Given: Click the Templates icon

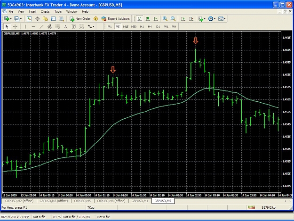Looking at the screenshot, I should [x=221, y=18].
